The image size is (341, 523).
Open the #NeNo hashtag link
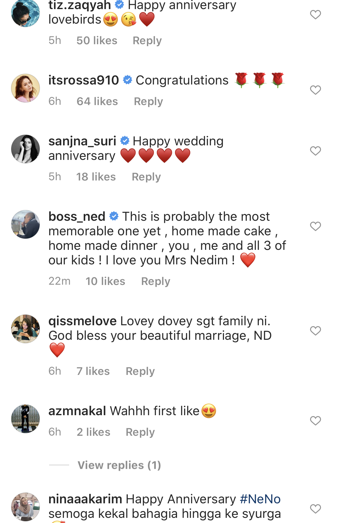260,499
